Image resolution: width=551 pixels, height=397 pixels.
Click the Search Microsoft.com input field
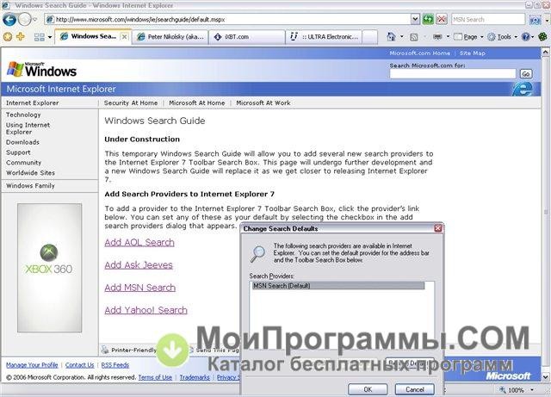click(452, 73)
